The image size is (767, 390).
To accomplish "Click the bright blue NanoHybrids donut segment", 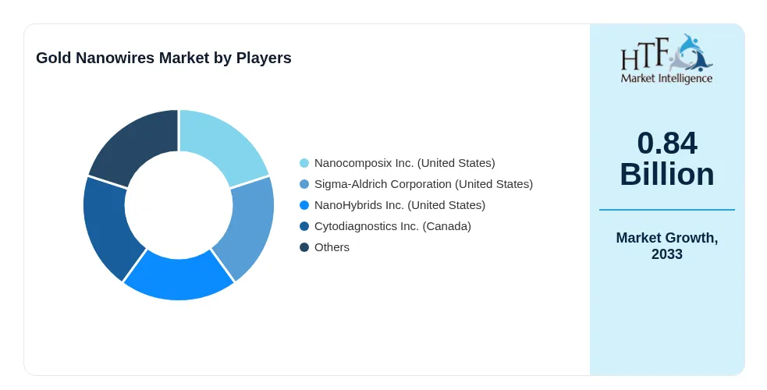I will [x=179, y=276].
